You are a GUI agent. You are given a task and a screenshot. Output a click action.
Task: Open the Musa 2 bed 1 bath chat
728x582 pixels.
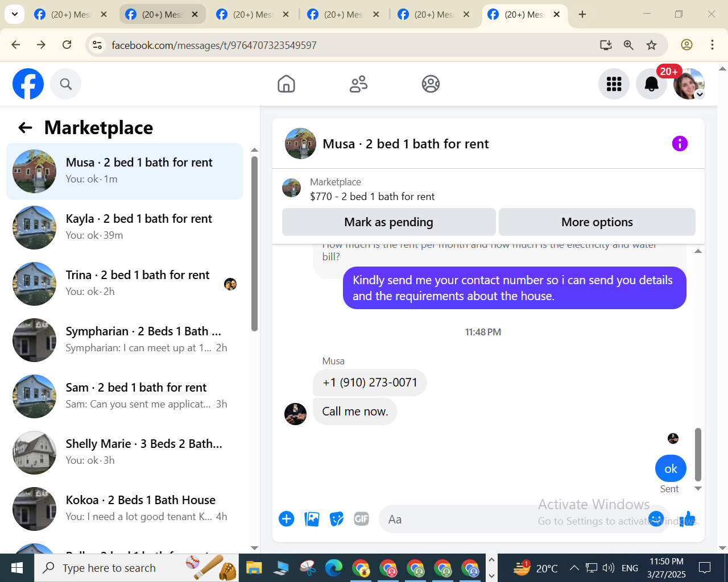click(125, 171)
